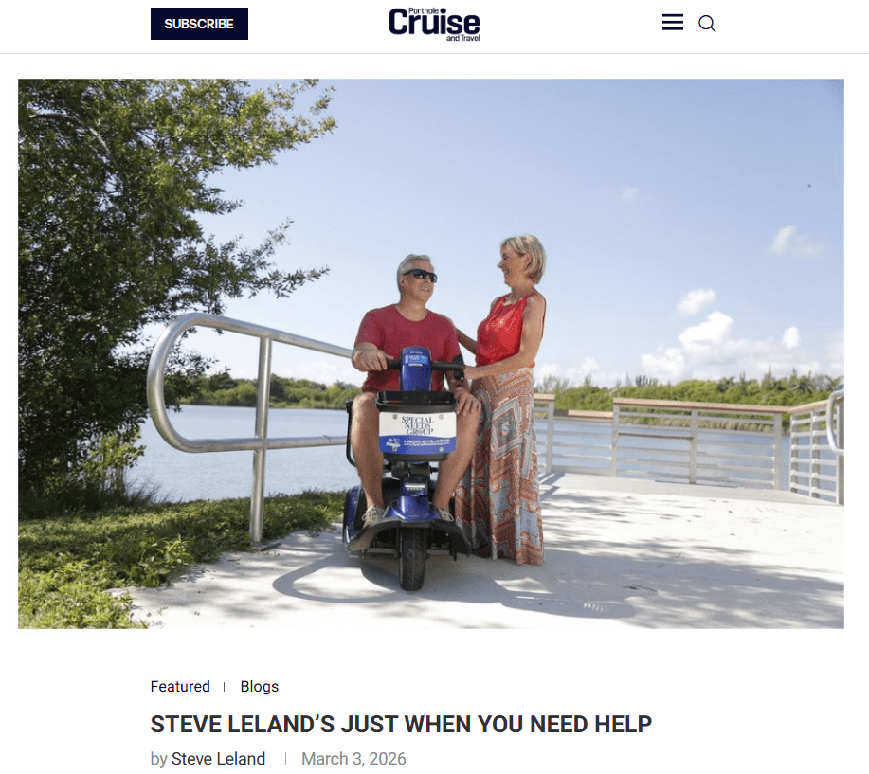Open site search with magnifying glass icon
Image resolution: width=869 pixels, height=774 pixels.
tap(707, 24)
